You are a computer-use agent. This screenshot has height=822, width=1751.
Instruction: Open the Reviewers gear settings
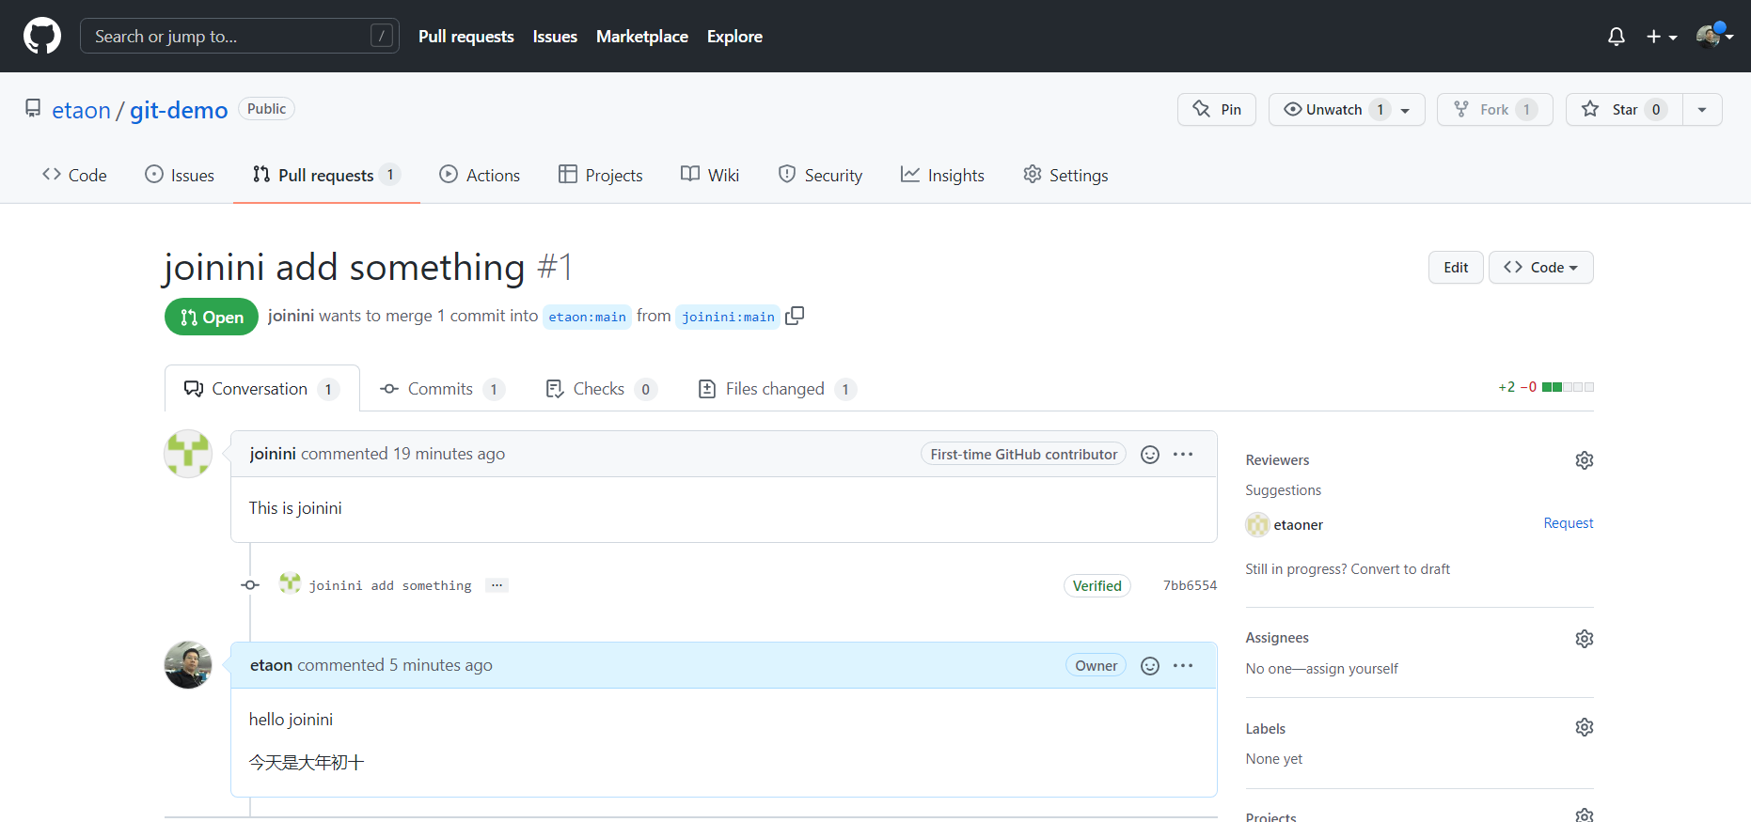(1585, 460)
